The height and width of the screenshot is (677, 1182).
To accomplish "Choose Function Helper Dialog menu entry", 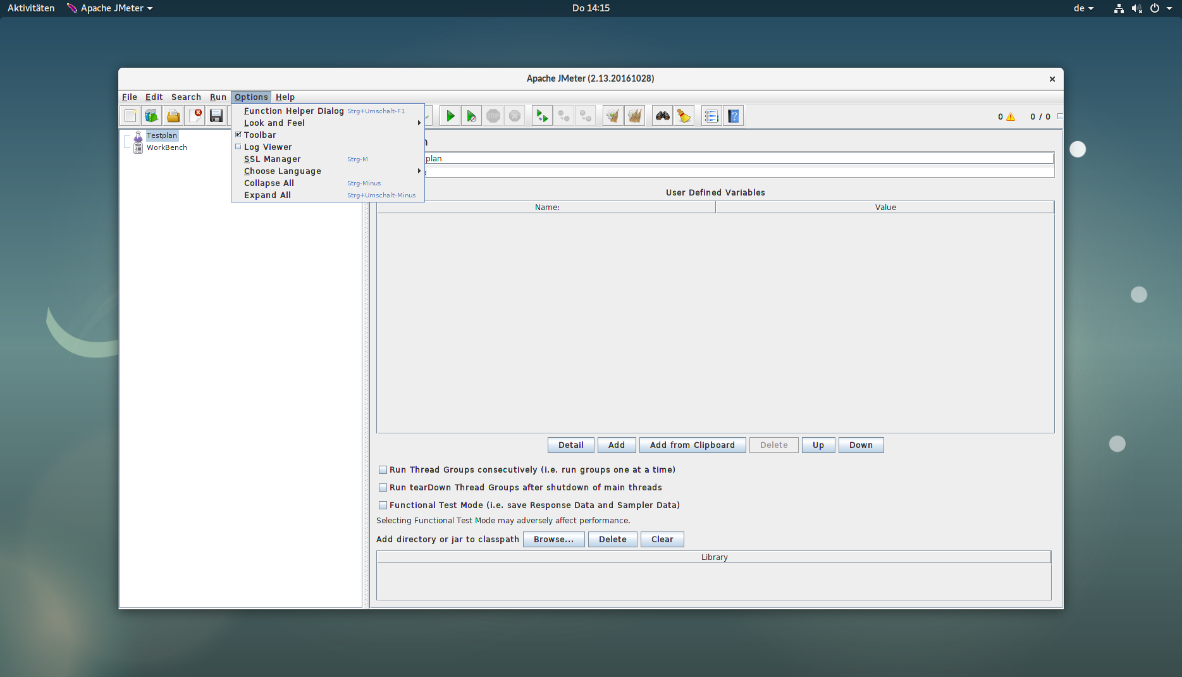I will point(328,111).
